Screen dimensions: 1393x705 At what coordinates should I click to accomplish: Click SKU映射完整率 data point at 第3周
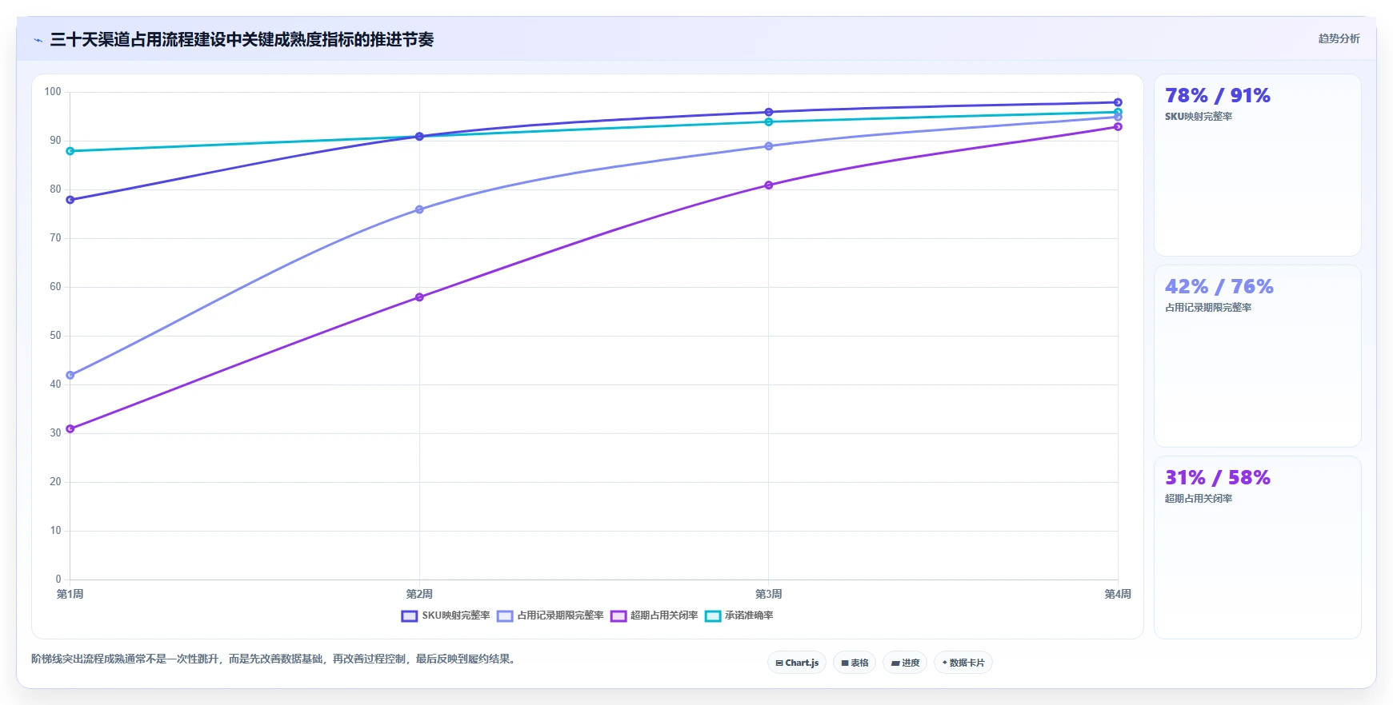click(x=769, y=112)
